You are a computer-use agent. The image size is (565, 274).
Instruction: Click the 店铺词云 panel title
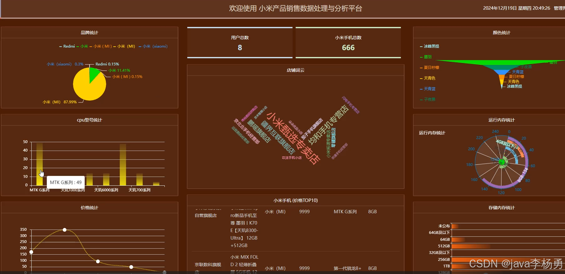pos(296,70)
